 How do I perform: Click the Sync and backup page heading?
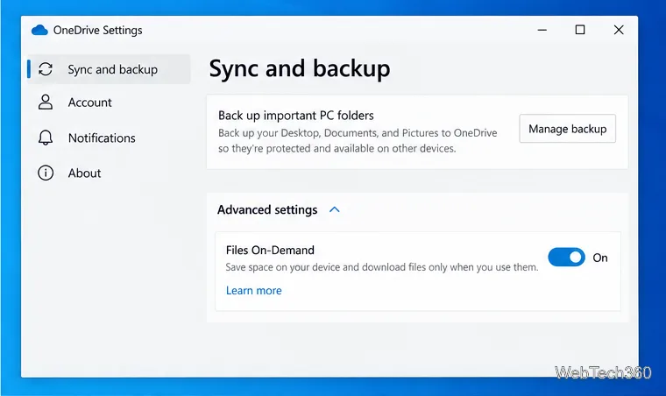[300, 68]
